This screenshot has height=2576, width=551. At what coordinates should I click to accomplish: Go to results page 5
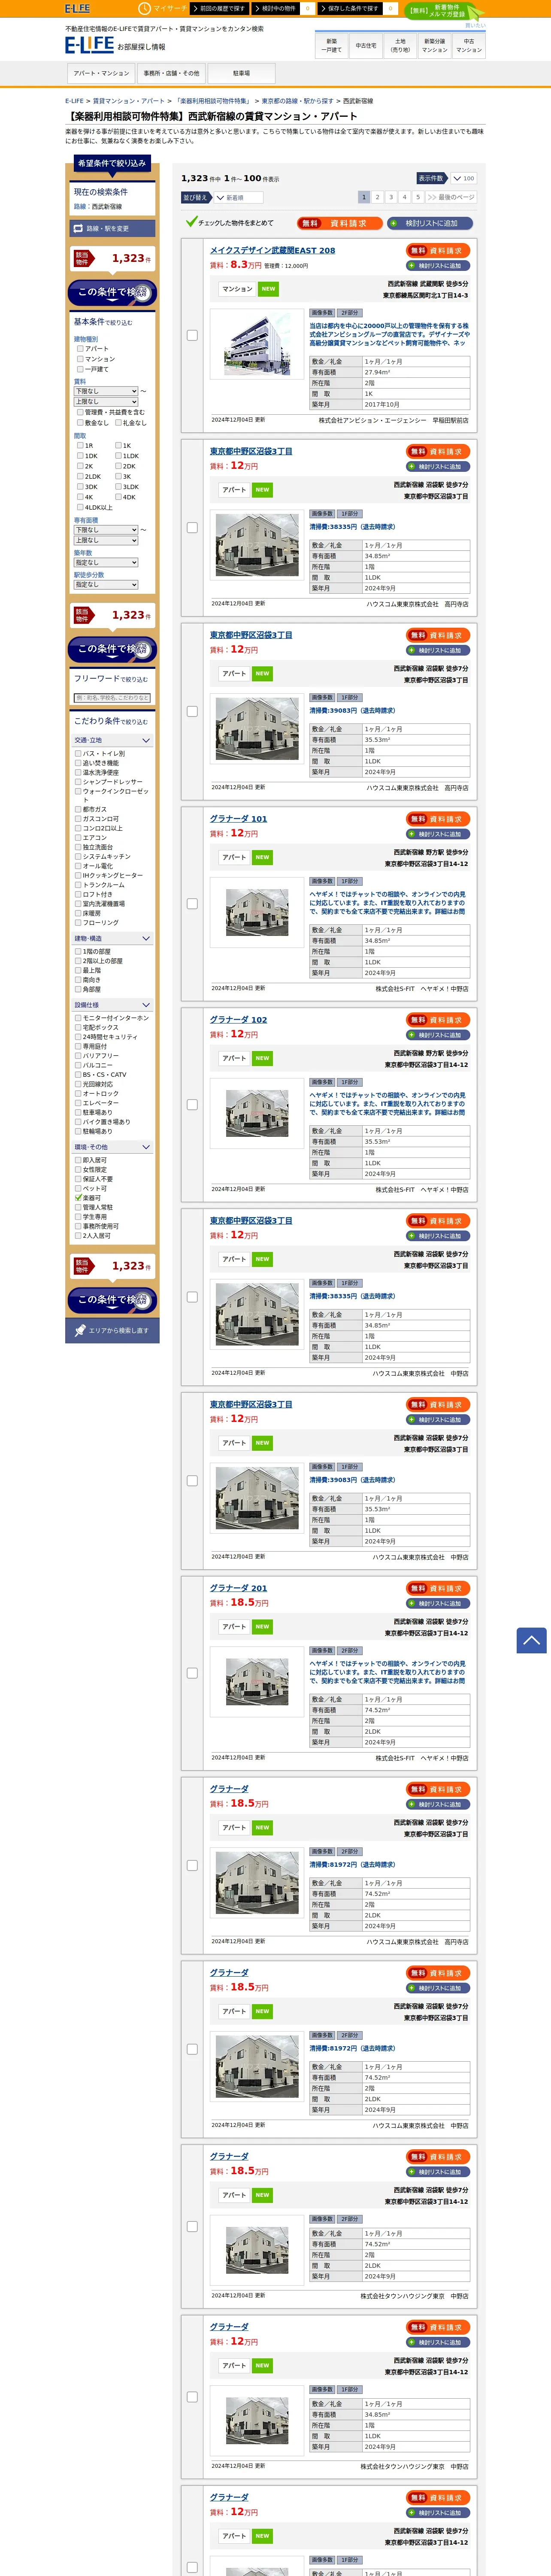point(418,198)
